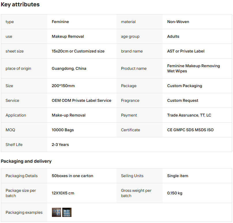Screen dimensions: 233x223
Task: Click the Key attributes heading
Action: coord(20,5)
